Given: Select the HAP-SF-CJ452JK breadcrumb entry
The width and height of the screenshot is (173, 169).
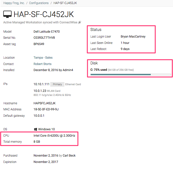Looking at the screenshot, I should pos(65,3).
